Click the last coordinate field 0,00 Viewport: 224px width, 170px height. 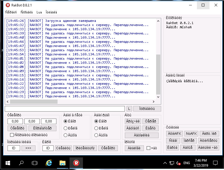[x=49, y=121]
